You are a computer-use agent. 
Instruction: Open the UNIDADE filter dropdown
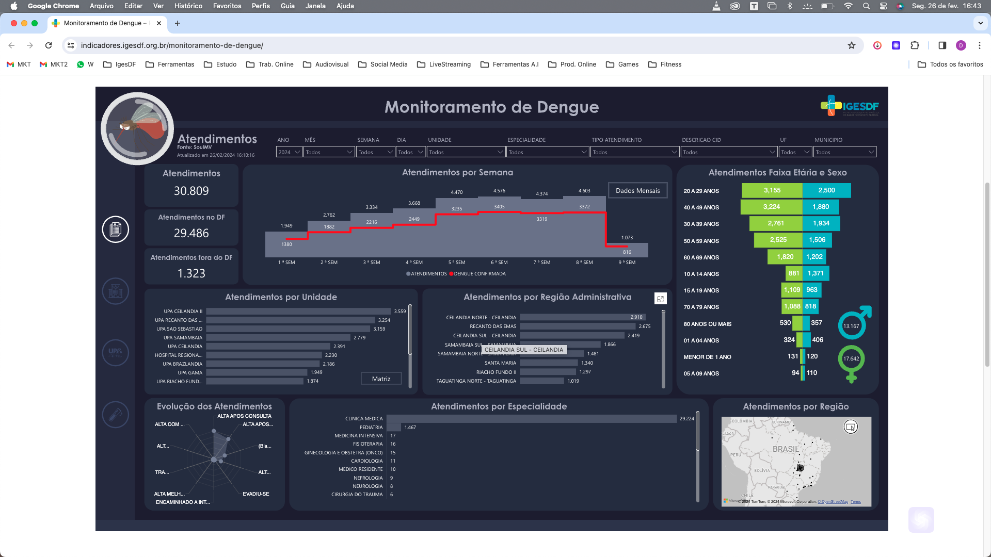coord(466,152)
